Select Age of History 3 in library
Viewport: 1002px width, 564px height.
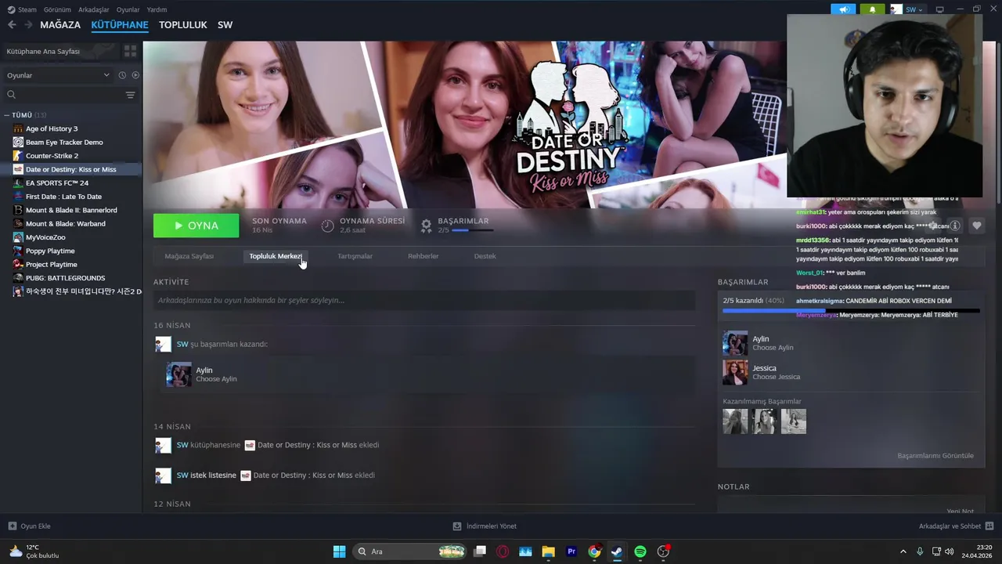coord(52,128)
